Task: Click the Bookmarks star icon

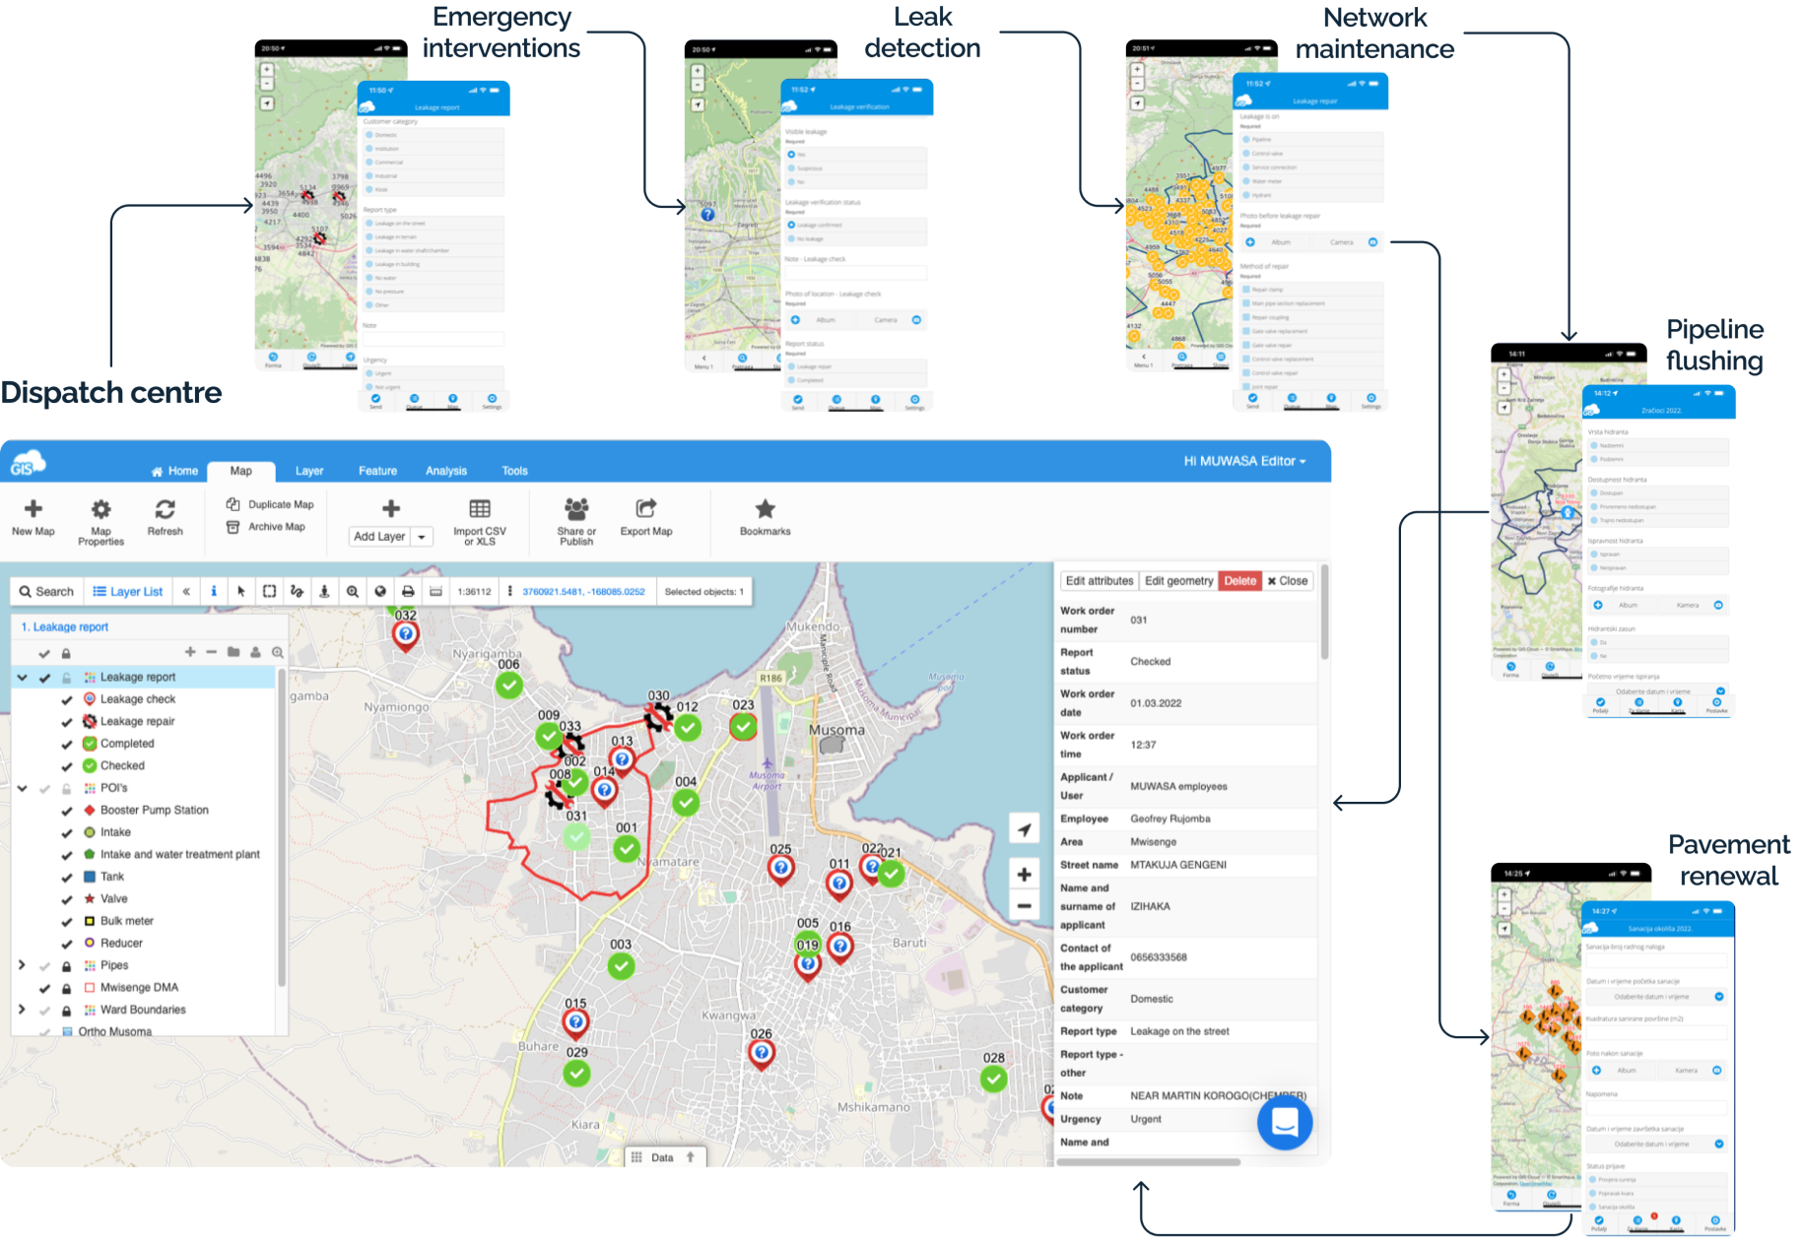Action: pos(765,509)
